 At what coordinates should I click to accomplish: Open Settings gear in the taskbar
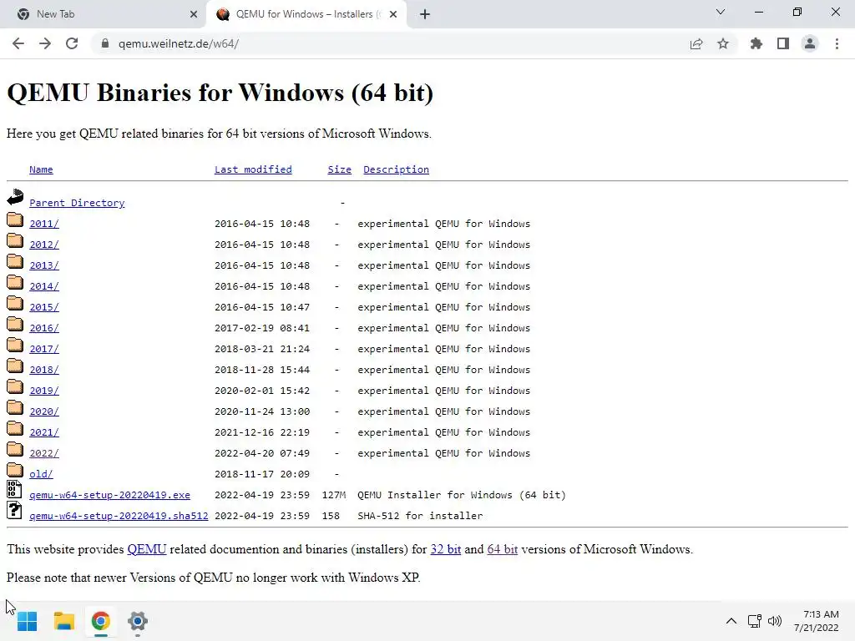click(138, 621)
